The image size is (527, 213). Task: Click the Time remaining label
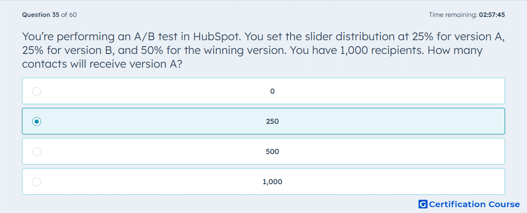tap(453, 15)
